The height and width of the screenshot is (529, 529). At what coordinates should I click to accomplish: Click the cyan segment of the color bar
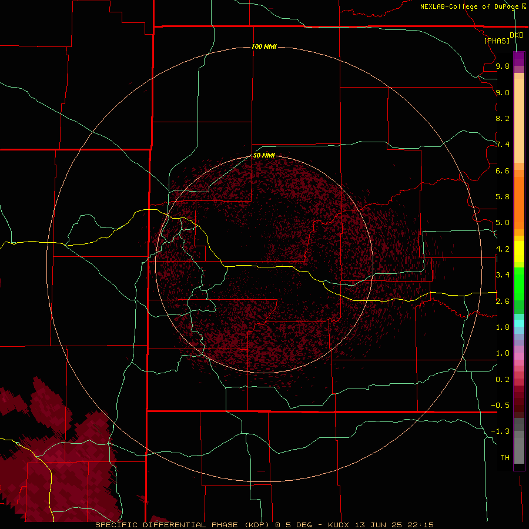[x=519, y=323]
